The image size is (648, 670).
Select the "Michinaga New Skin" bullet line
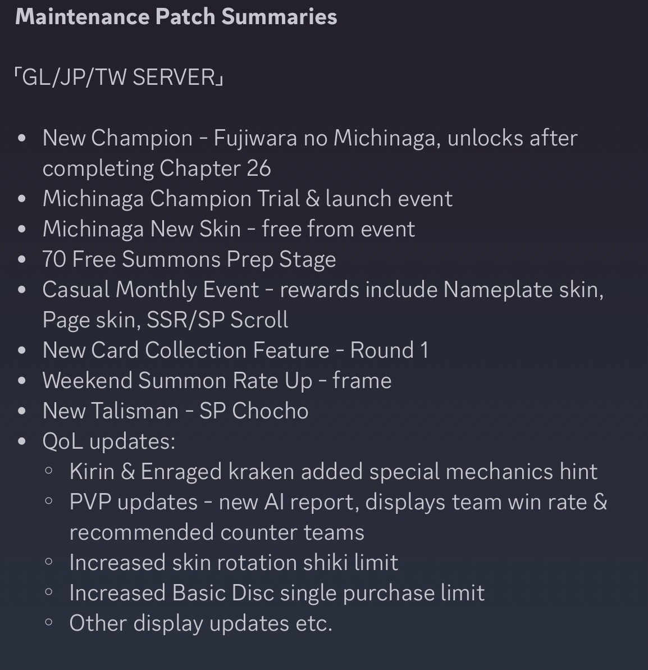(x=229, y=229)
